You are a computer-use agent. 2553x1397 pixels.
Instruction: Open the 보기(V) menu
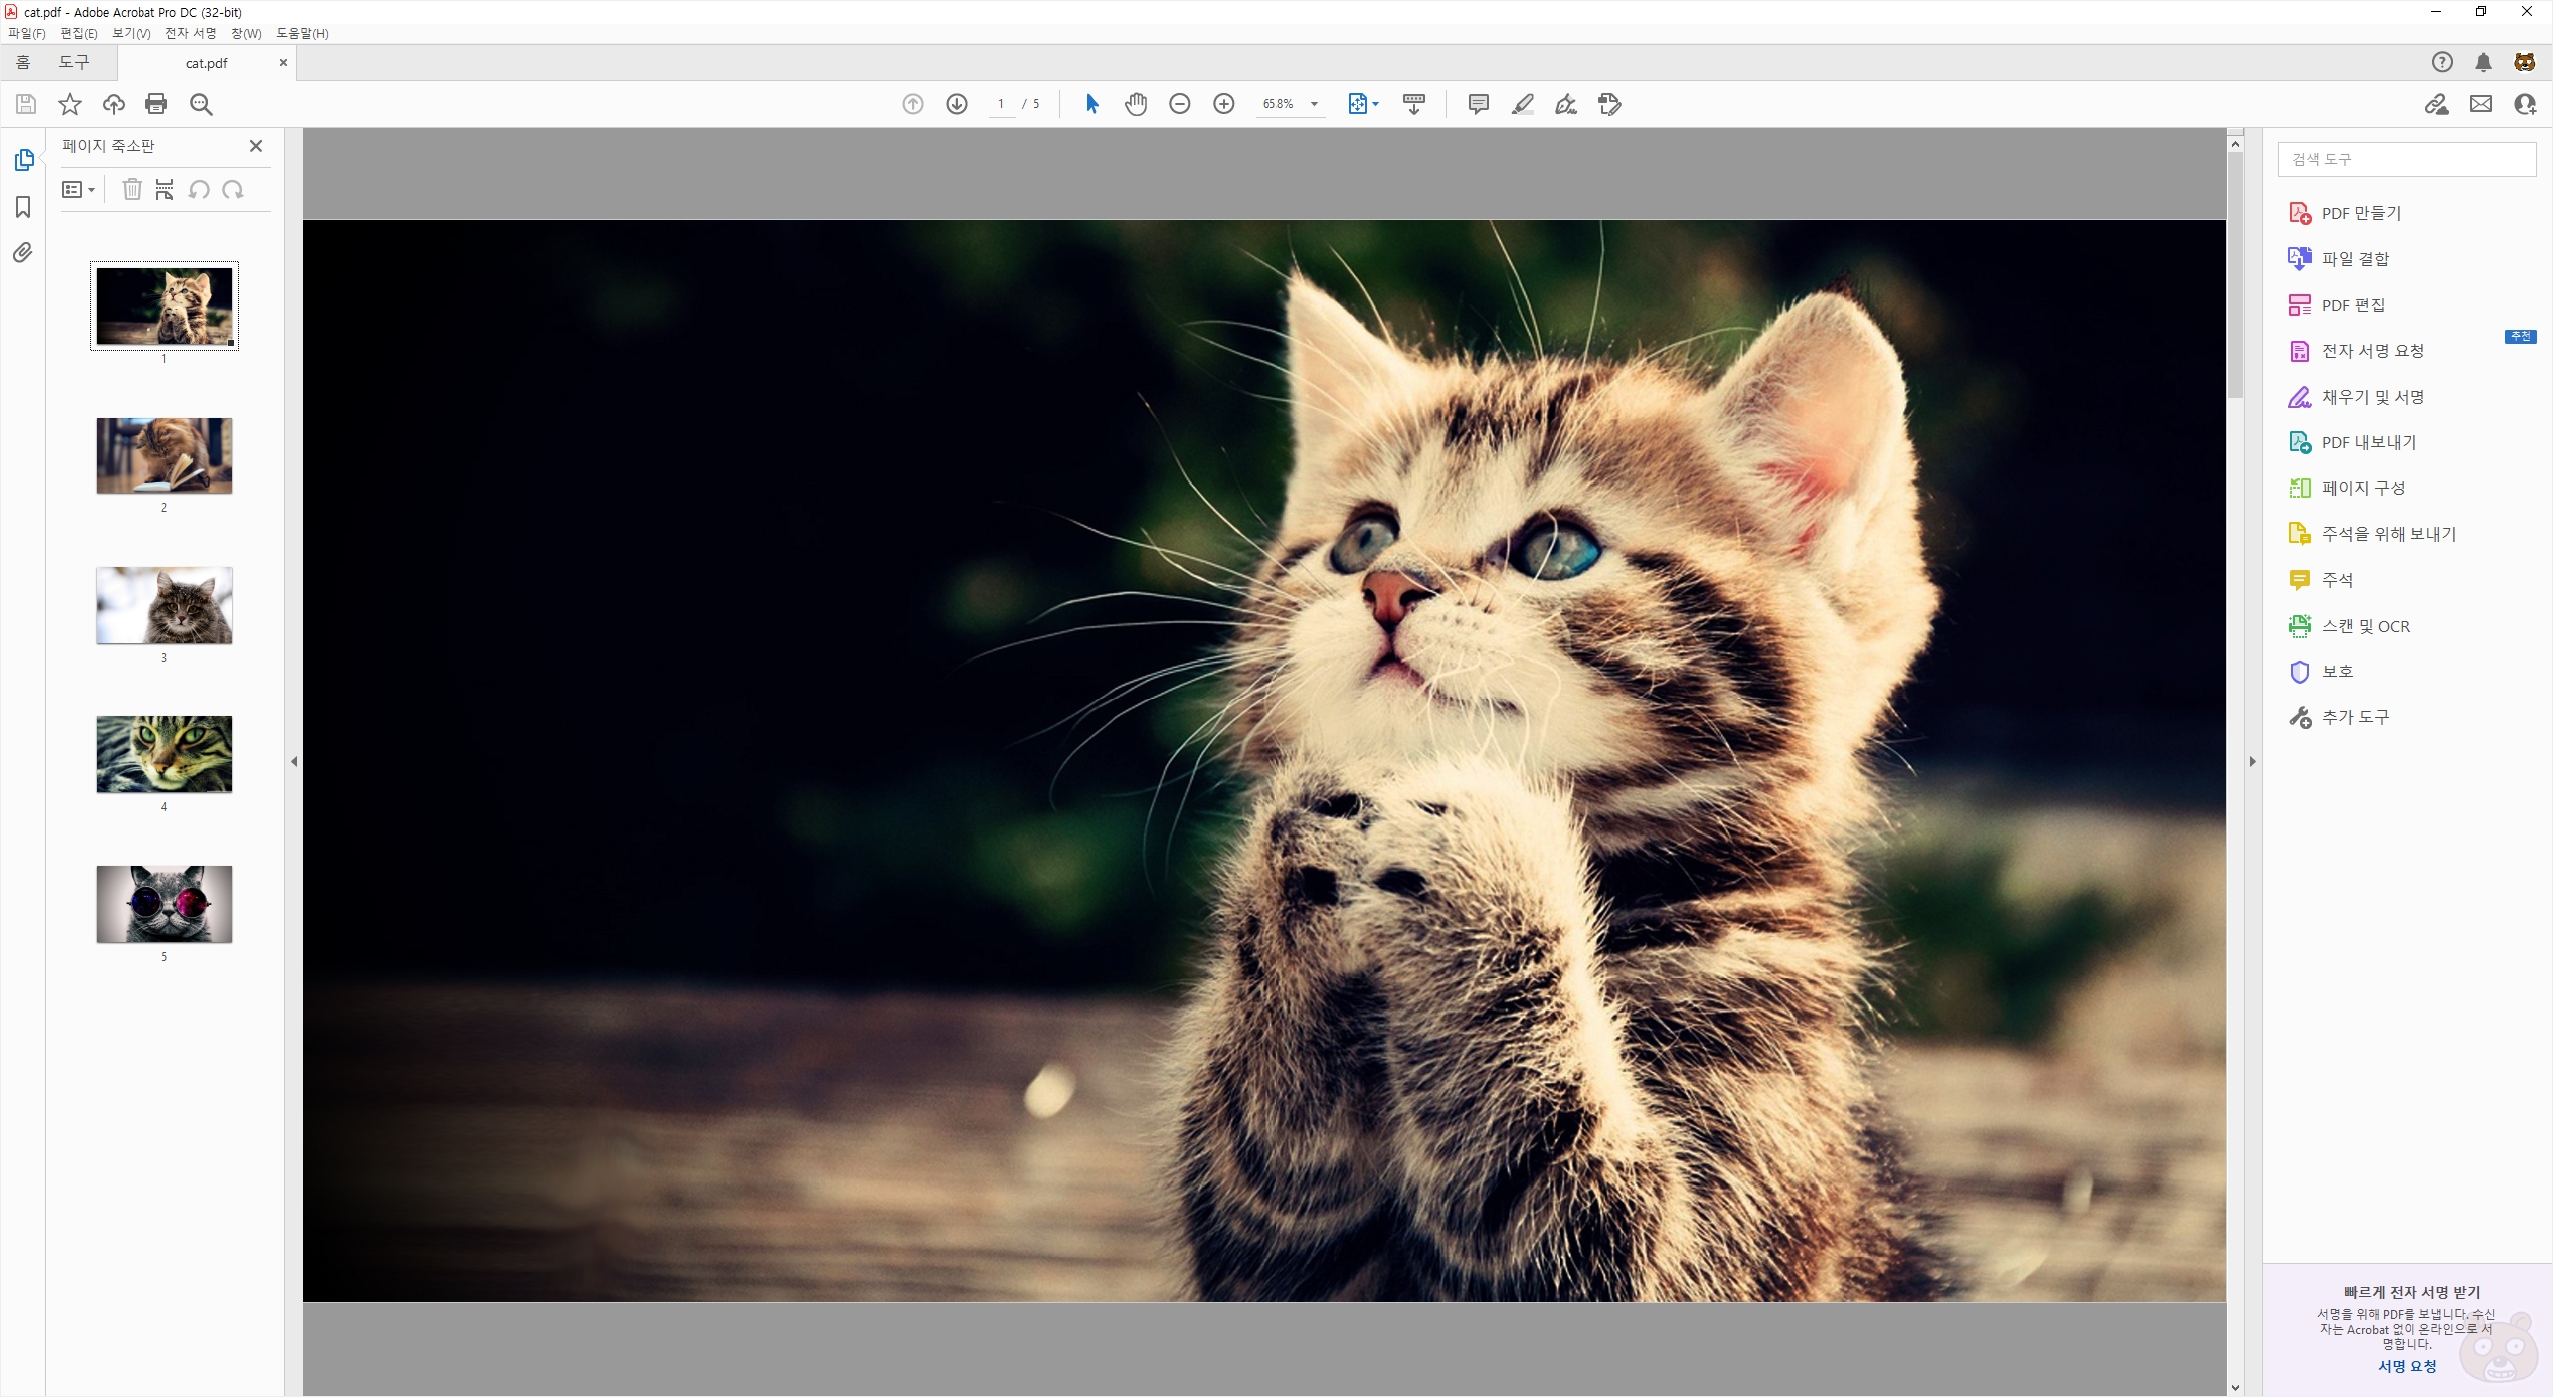coord(131,33)
